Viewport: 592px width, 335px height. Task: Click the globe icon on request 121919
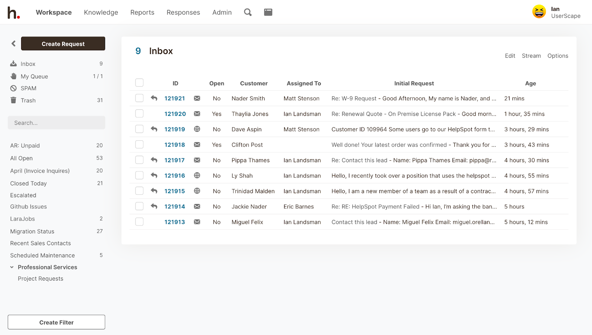pyautogui.click(x=197, y=129)
